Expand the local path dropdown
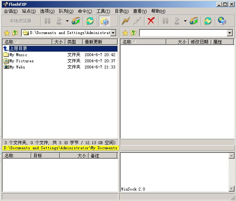The height and width of the screenshot is (201, 236). tap(113, 33)
